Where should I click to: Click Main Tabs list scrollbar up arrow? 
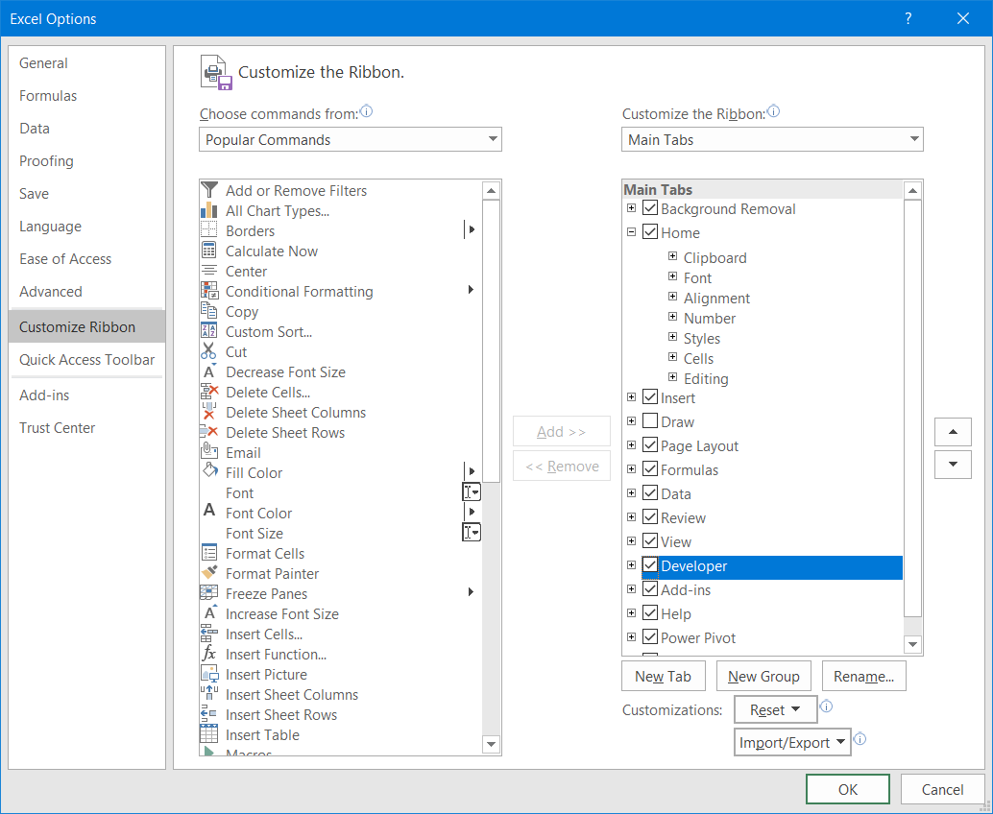coord(912,190)
